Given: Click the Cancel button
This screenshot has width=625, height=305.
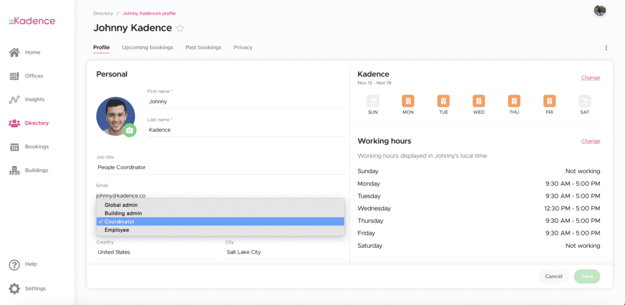Looking at the screenshot, I should click(x=554, y=276).
